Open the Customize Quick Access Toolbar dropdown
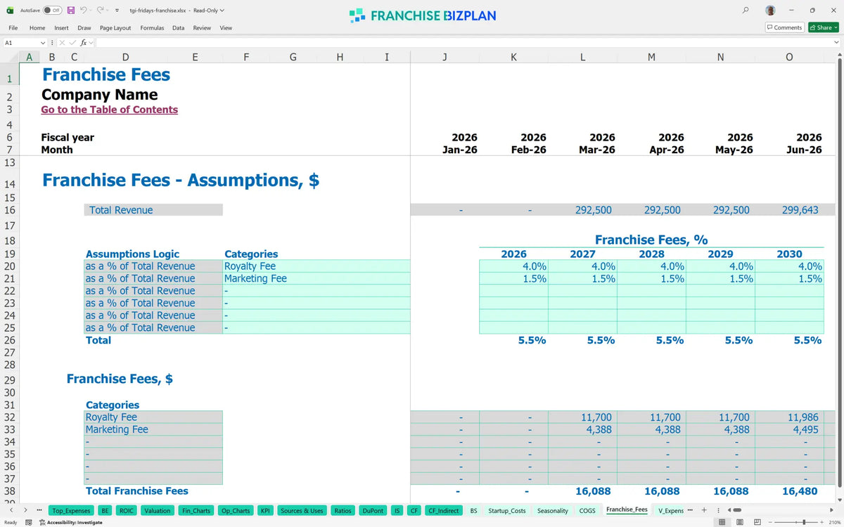 click(x=117, y=11)
